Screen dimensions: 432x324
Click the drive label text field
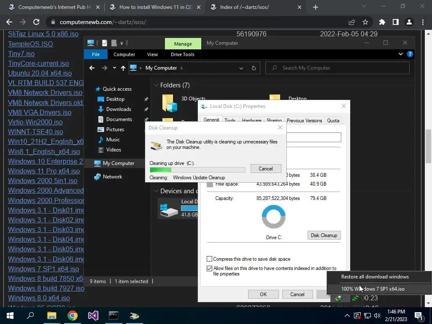pos(313,137)
